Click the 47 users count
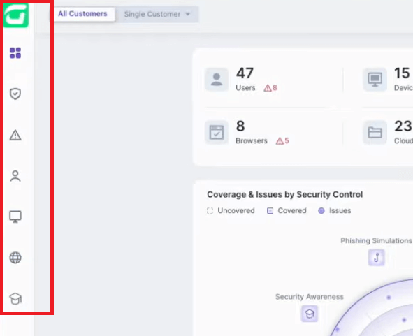Image resolution: width=413 pixels, height=336 pixels. click(x=245, y=73)
